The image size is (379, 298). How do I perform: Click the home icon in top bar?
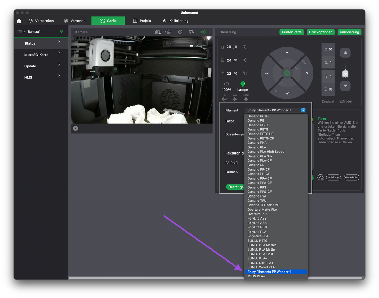click(x=19, y=21)
